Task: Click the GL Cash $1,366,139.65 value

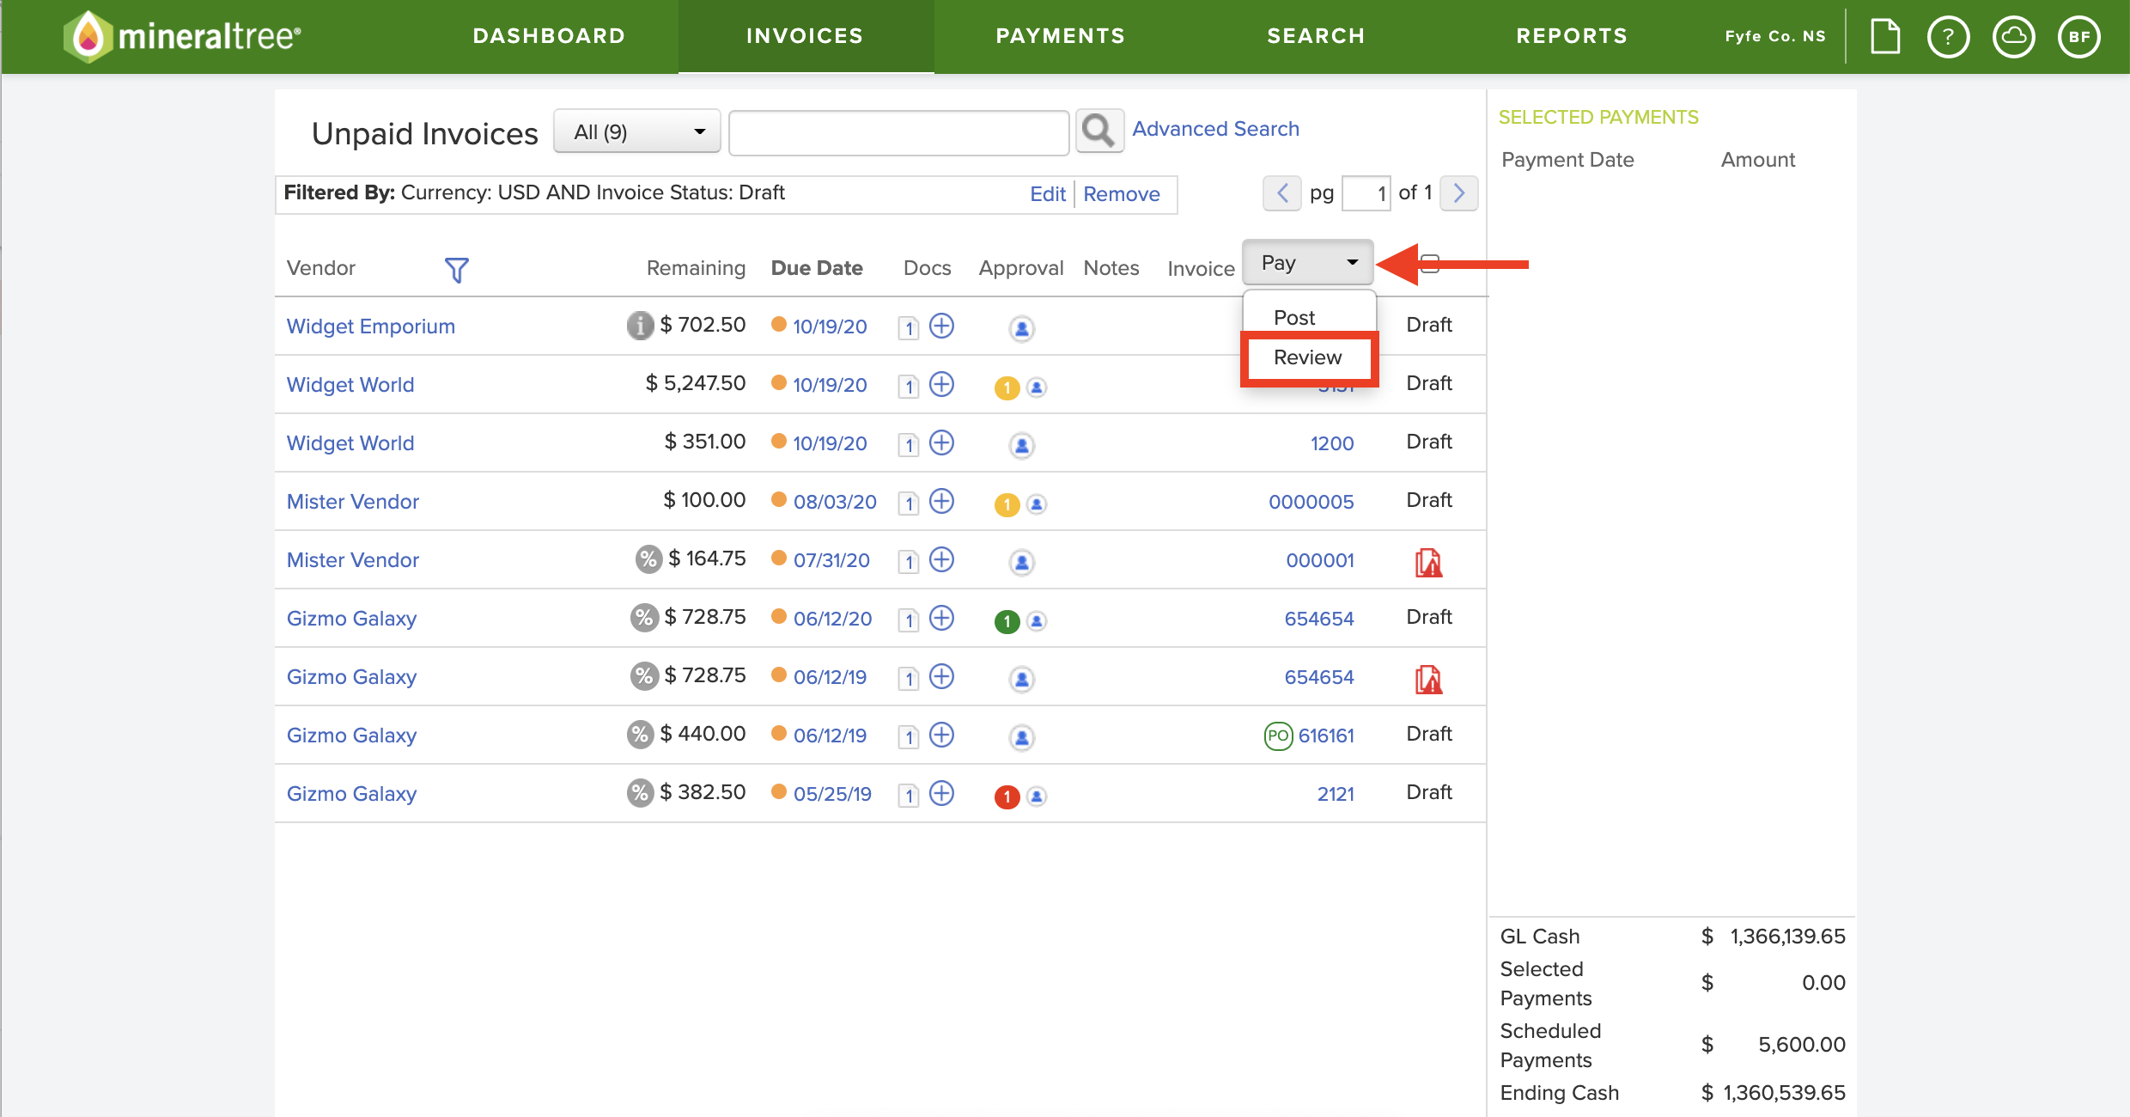Action: (1773, 937)
